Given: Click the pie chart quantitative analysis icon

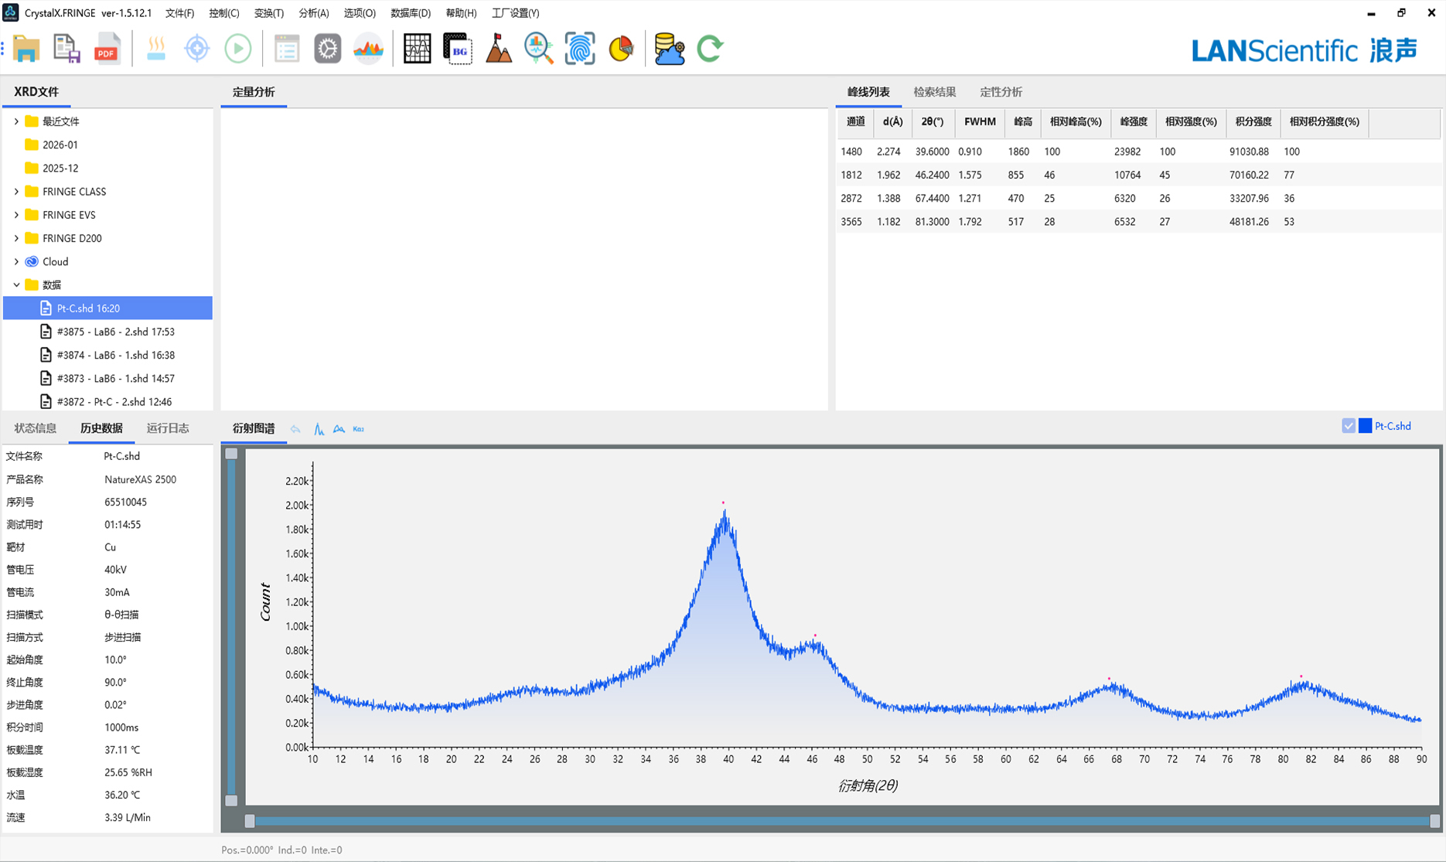Looking at the screenshot, I should [x=621, y=49].
